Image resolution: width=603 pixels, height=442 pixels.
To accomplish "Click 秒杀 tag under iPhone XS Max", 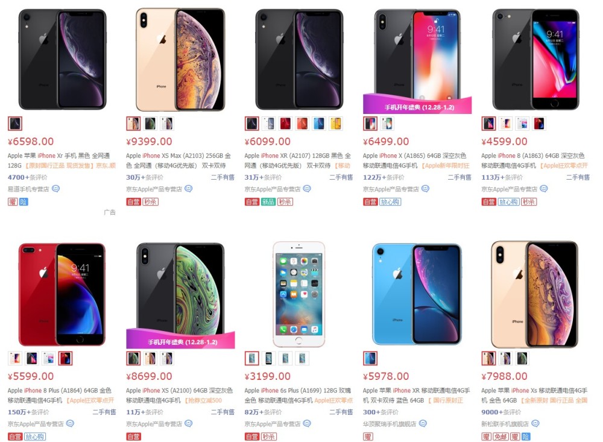I will click(150, 201).
